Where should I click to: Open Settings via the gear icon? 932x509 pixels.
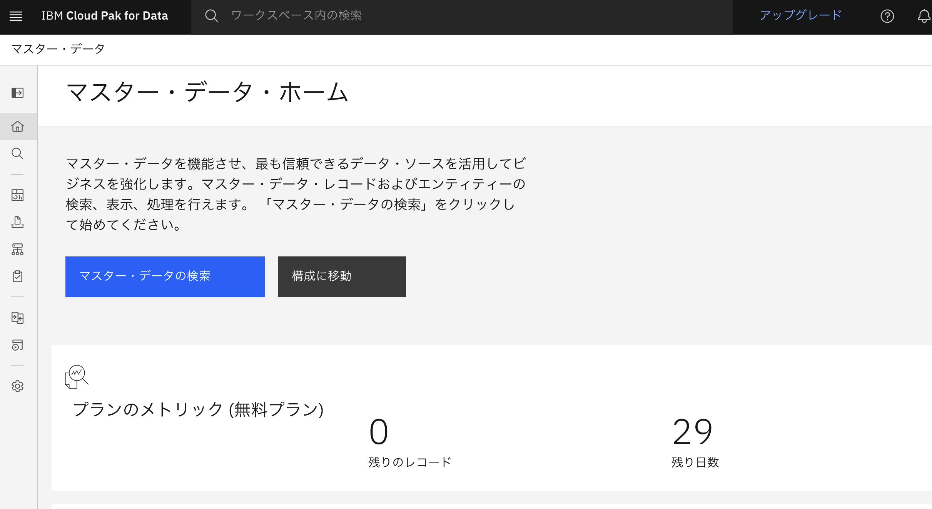[18, 386]
